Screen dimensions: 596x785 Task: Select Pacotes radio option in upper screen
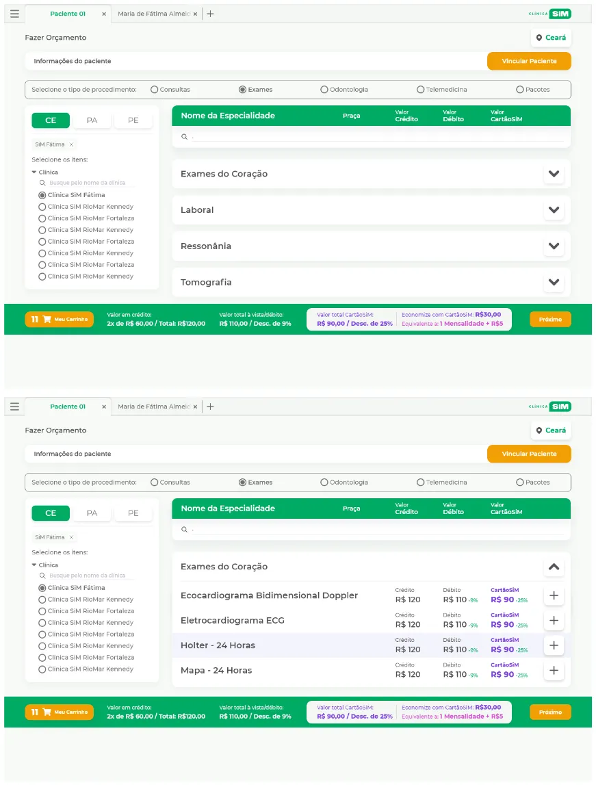[520, 90]
